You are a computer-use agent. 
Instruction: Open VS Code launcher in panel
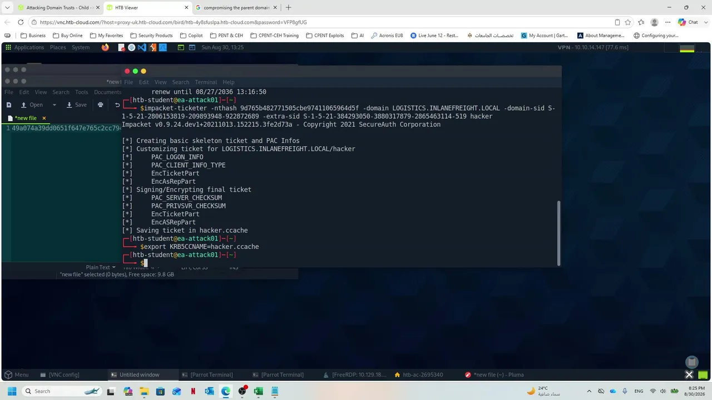(142, 47)
